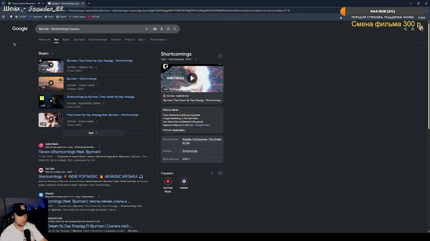Viewport: 430px width, 241px height.
Task: Open Полный текст lyrics link
Action: coord(203,125)
